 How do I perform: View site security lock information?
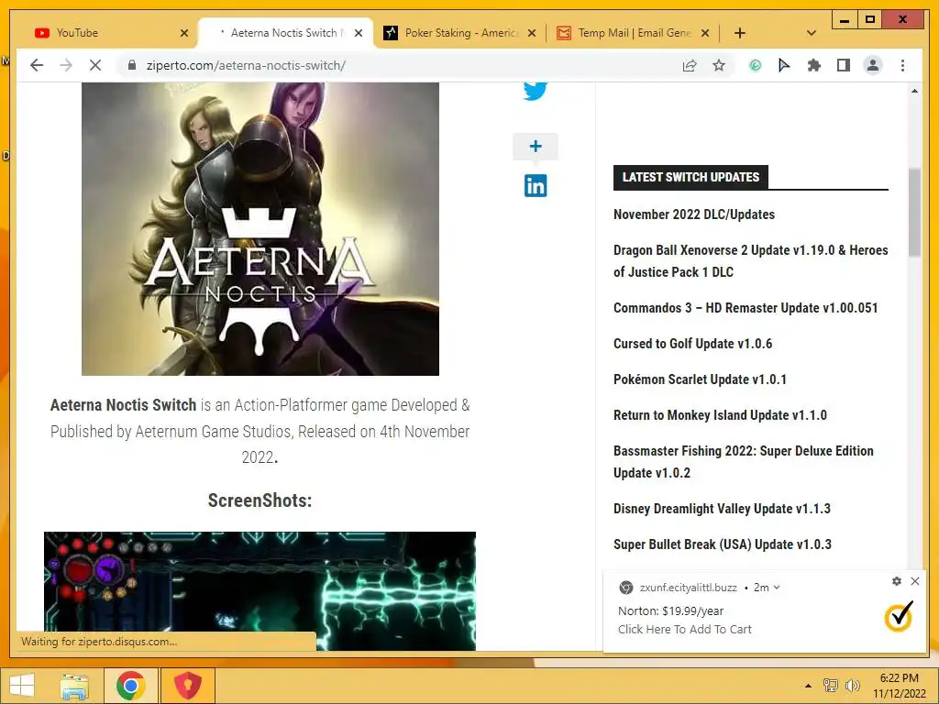tap(132, 65)
